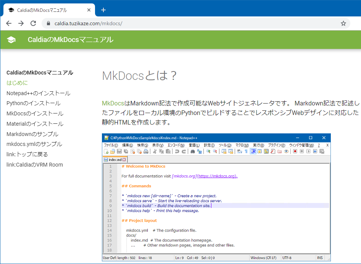Reload the page with browser refresh button

tap(33, 23)
